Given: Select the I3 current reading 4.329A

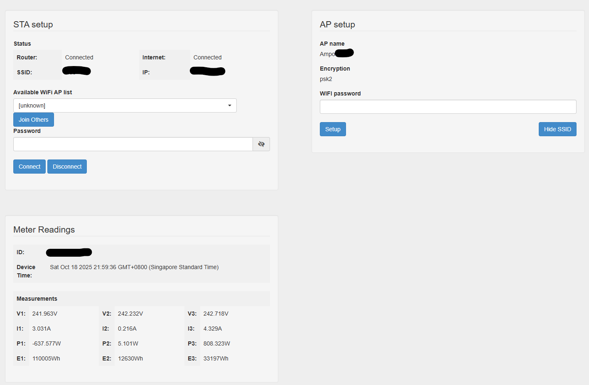Looking at the screenshot, I should pyautogui.click(x=213, y=329).
